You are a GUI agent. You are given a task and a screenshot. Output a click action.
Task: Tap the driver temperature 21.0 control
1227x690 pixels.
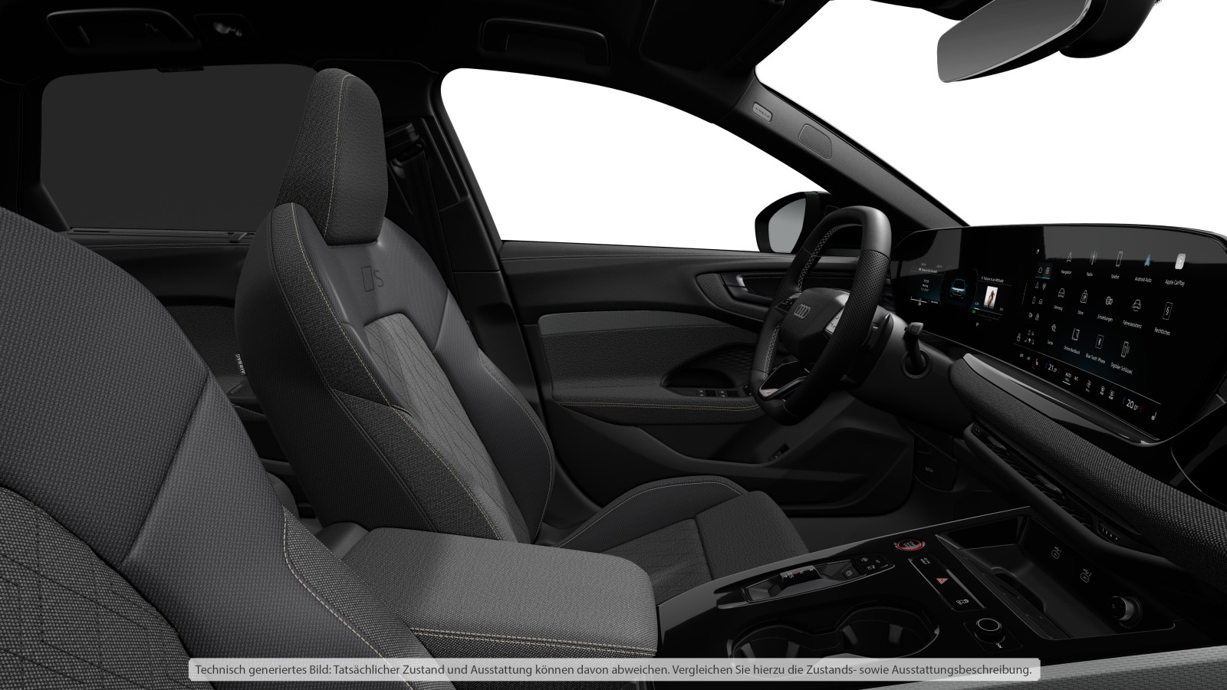[x=1053, y=368]
